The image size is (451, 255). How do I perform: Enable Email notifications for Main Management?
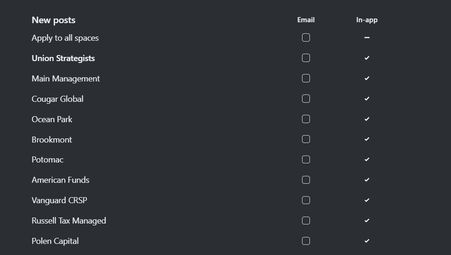pyautogui.click(x=306, y=79)
